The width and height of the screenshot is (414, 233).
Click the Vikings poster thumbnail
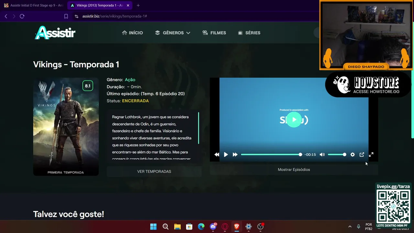[x=66, y=127]
